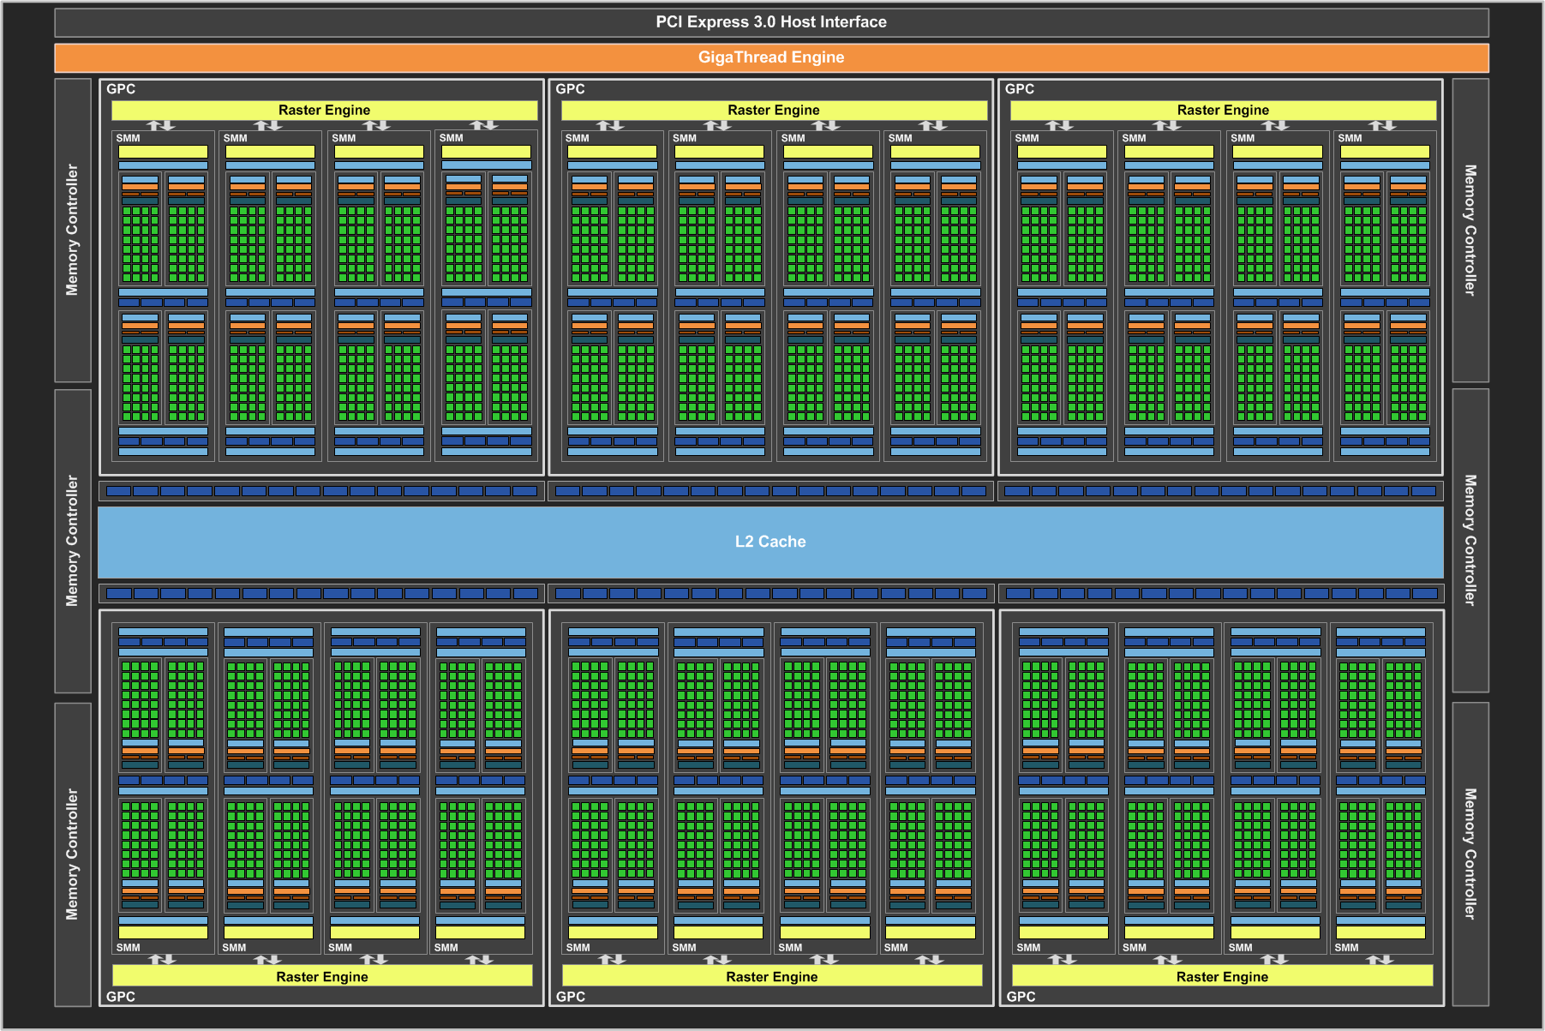The width and height of the screenshot is (1545, 1031).
Task: Select the orange GigaThread Engine bar
Action: click(x=771, y=57)
